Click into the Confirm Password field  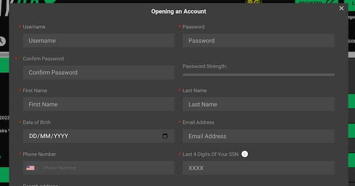click(99, 73)
